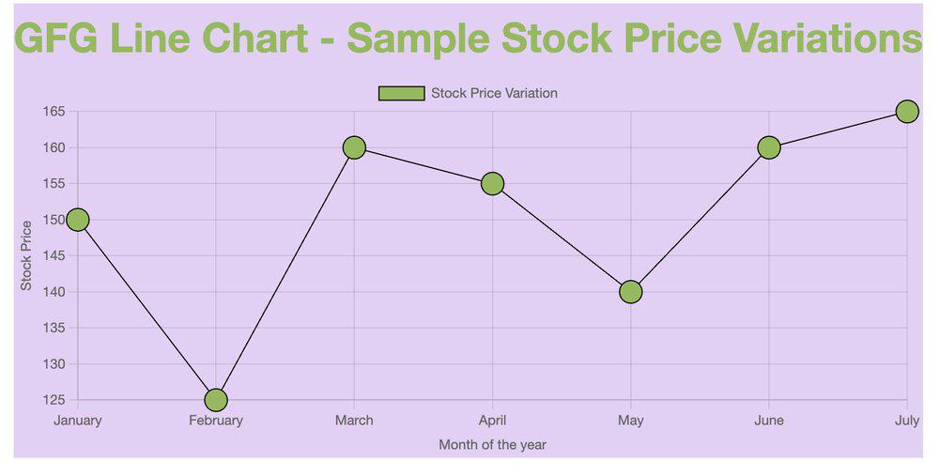Select the July data point at 165
939x476 pixels.
[907, 112]
